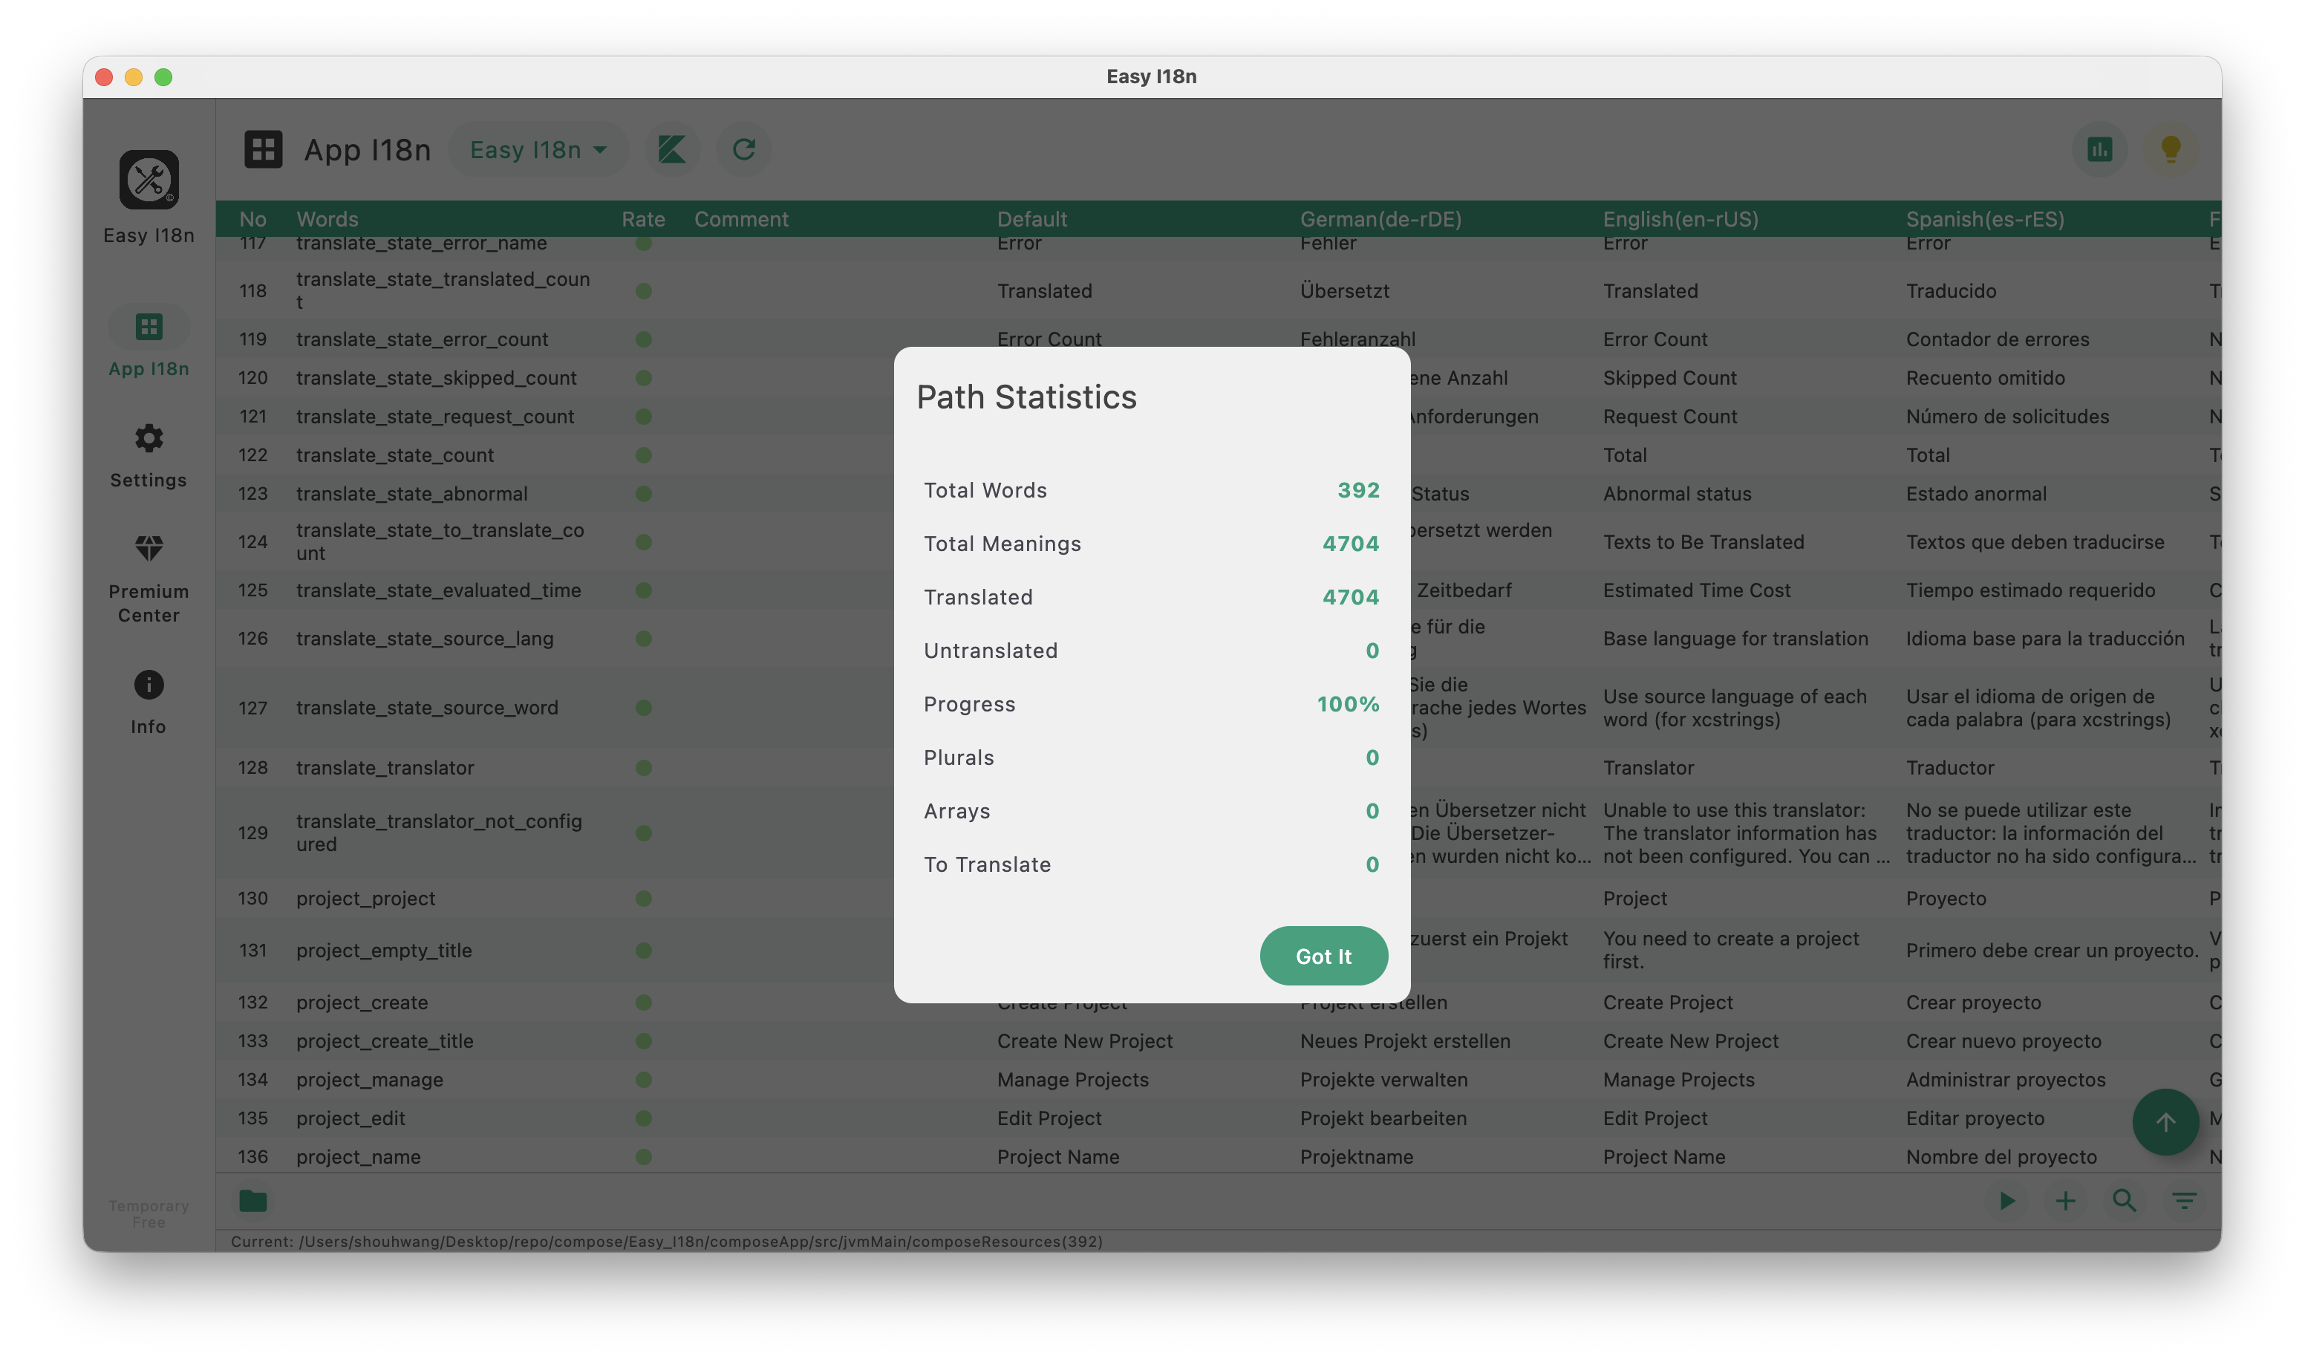Click the folder icon in bottom bar

click(253, 1200)
